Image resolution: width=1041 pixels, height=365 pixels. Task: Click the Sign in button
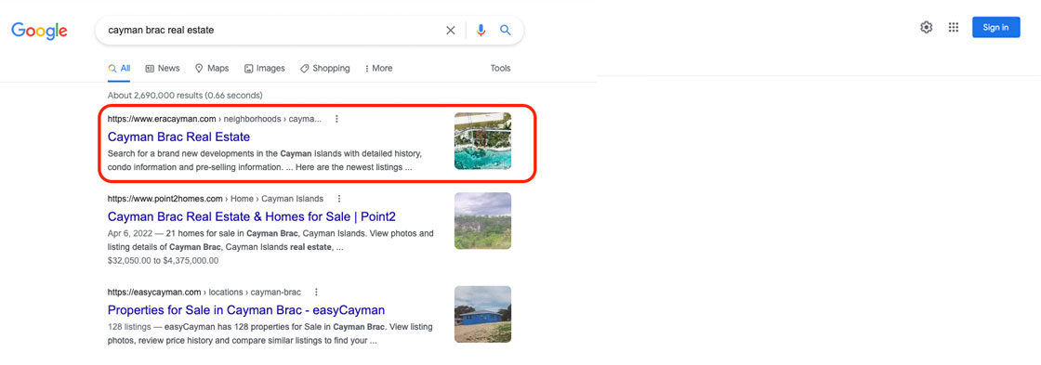click(x=995, y=27)
